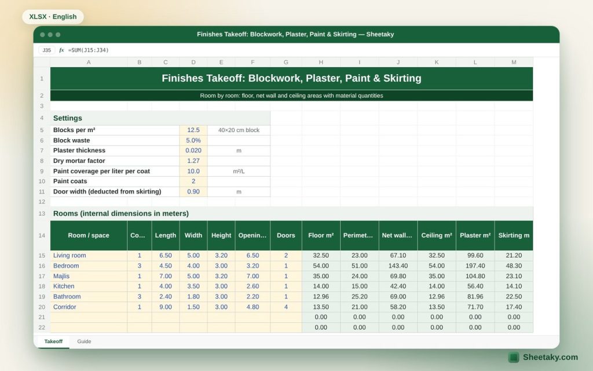This screenshot has width=593, height=371.
Task: Click the 'Living room' cell
Action: 89,256
